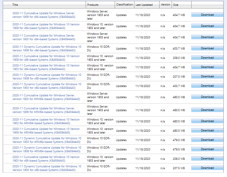Open Cumulative Update Windows 10 1903 x86 link

[46, 159]
